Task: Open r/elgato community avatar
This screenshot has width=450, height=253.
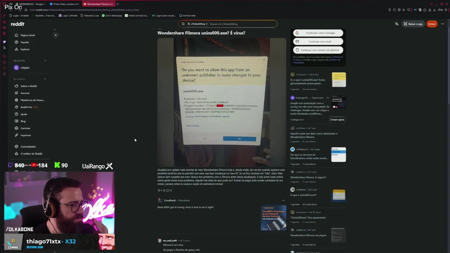Action: (x=17, y=67)
